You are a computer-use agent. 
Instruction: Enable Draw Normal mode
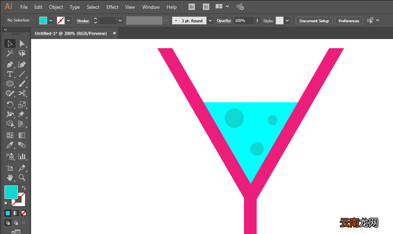click(x=8, y=222)
